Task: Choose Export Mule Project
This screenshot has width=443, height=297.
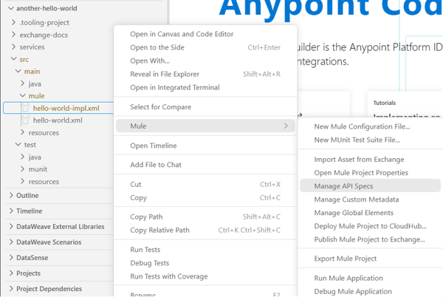Action: (370, 259)
